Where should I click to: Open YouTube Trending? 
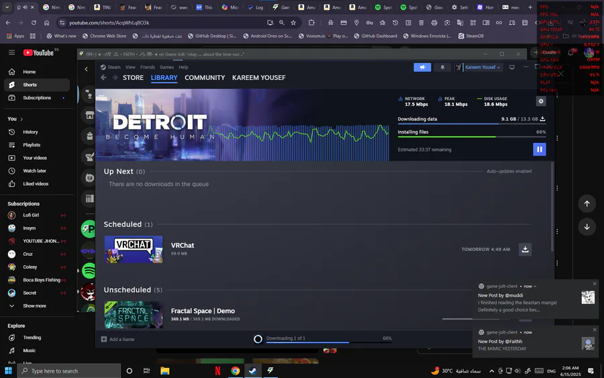pos(37,338)
